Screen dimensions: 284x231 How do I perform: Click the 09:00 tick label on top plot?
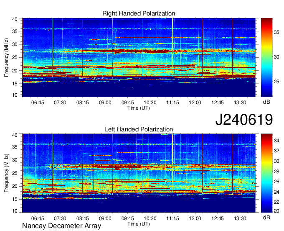click(x=105, y=103)
